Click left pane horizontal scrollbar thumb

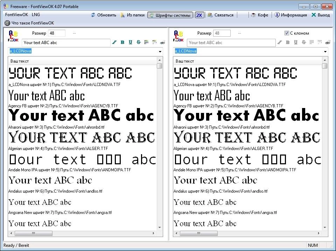coord(34,233)
